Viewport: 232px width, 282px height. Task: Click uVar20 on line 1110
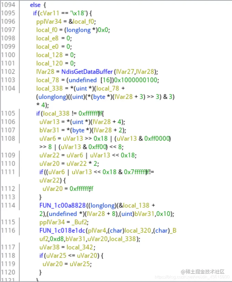[49, 164]
